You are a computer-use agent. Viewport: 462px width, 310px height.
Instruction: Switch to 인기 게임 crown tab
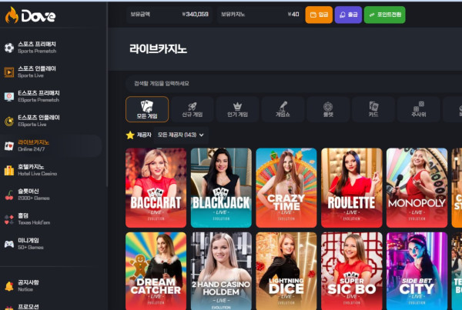(237, 109)
